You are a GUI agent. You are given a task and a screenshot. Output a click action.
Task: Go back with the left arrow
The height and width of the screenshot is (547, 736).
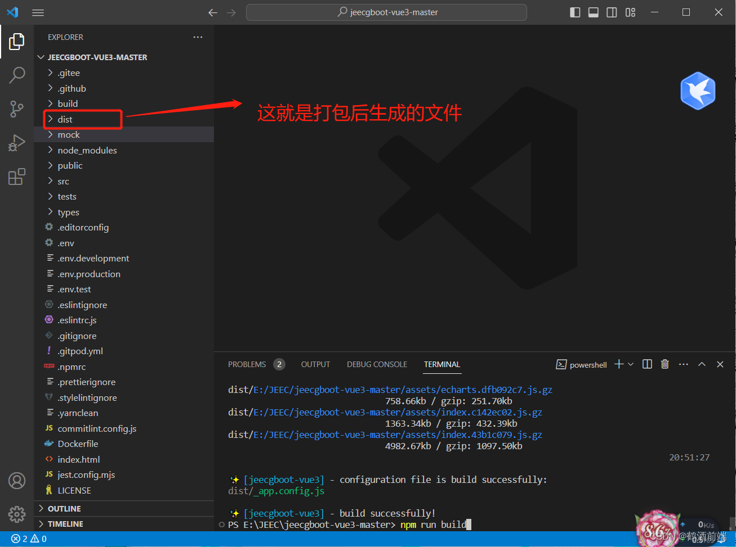click(x=213, y=12)
